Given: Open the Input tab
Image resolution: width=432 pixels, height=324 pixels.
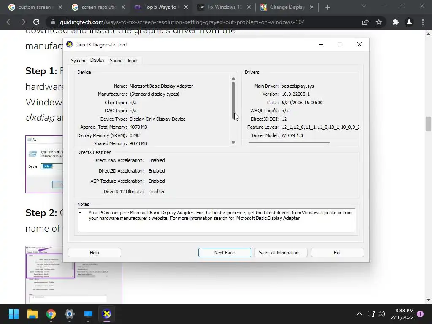Looking at the screenshot, I should click(x=132, y=61).
